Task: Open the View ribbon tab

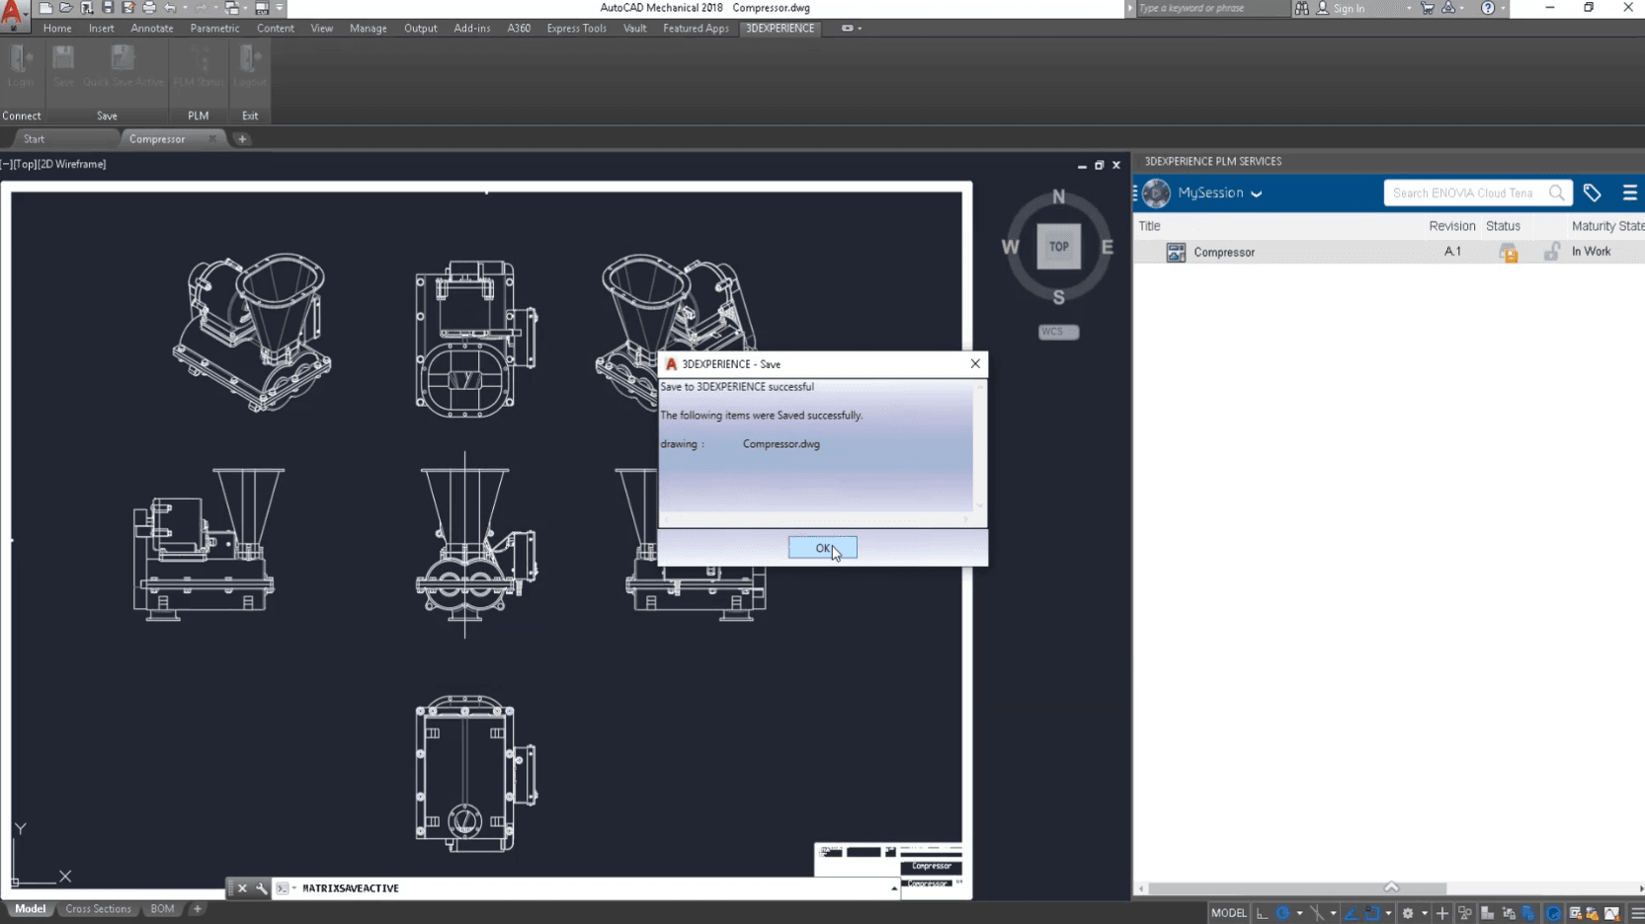Action: click(322, 29)
